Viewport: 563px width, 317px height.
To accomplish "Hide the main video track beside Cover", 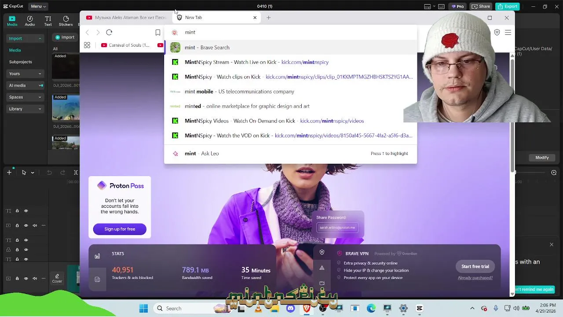I will 26,278.
